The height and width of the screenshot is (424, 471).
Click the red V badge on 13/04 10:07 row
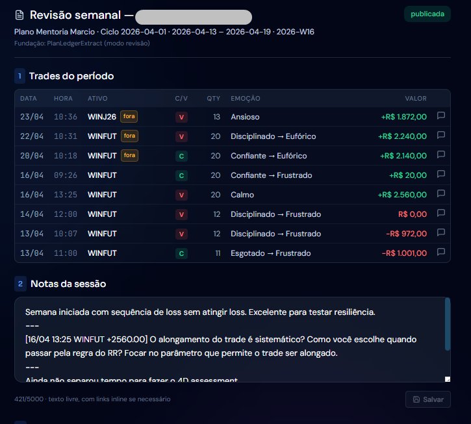coord(181,234)
